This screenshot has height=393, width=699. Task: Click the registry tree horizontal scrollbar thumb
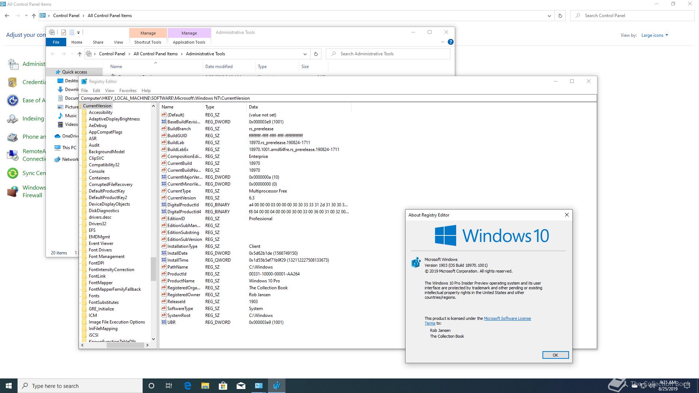(125, 345)
